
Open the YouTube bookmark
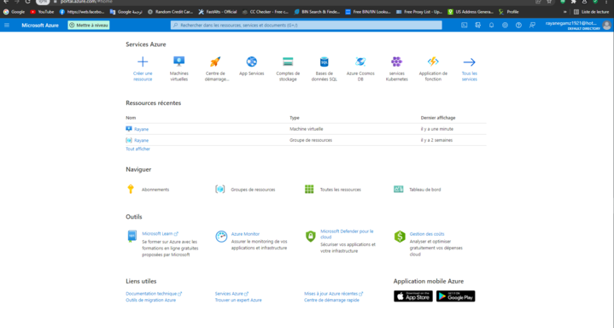click(x=42, y=12)
